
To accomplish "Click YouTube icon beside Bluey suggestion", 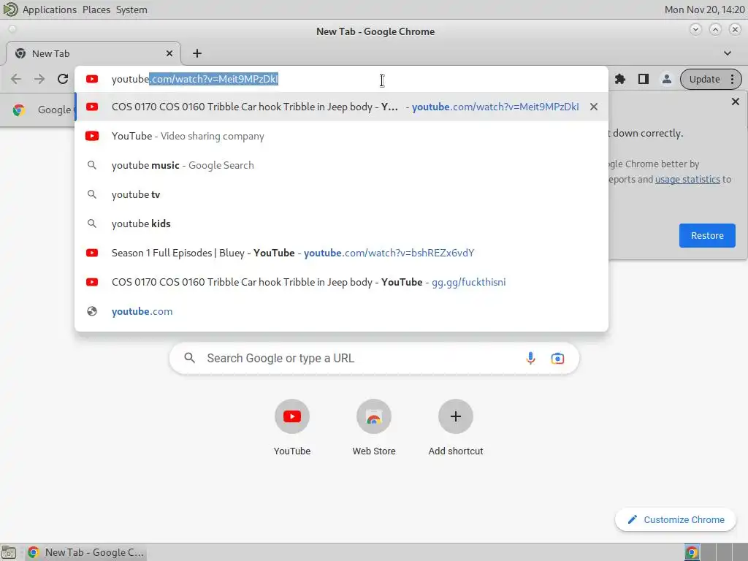I will click(91, 253).
